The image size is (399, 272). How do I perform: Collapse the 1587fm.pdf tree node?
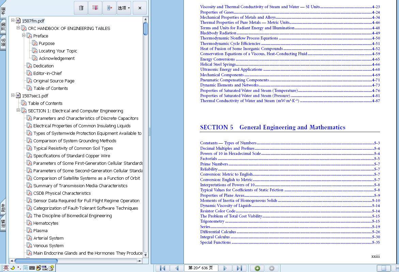[x=13, y=20]
